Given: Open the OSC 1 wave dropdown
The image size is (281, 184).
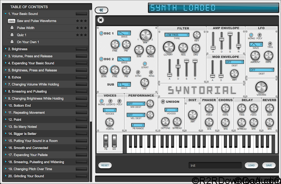Looking at the screenshot, I should point(124,33).
